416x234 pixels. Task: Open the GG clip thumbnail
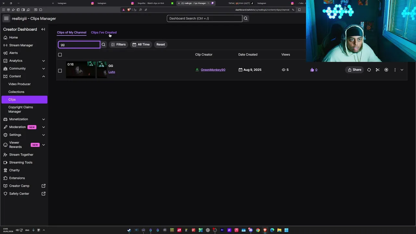click(86, 70)
